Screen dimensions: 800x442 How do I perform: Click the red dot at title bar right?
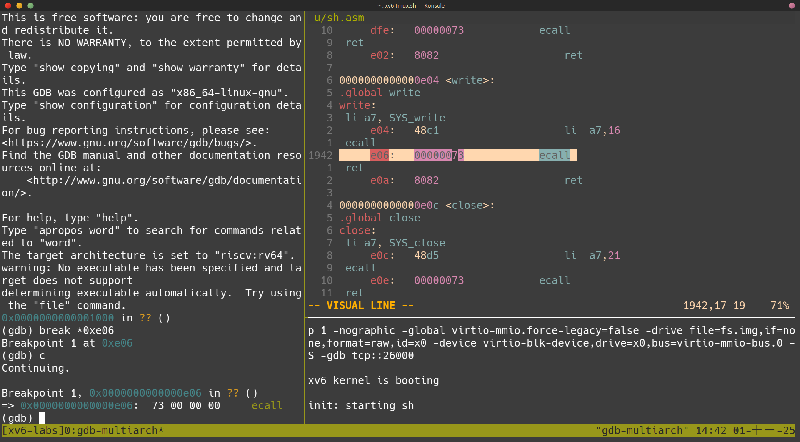[792, 5]
